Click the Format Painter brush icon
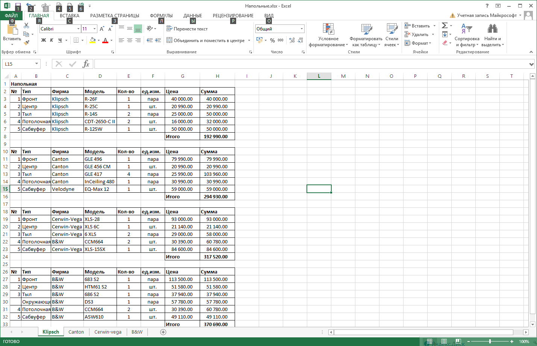 point(26,43)
